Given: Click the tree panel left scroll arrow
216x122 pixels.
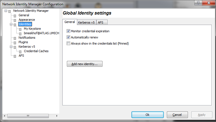Looking at the screenshot, I should pyautogui.click(x=4, y=116).
